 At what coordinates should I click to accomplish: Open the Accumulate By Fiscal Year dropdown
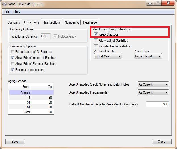tap(108, 56)
